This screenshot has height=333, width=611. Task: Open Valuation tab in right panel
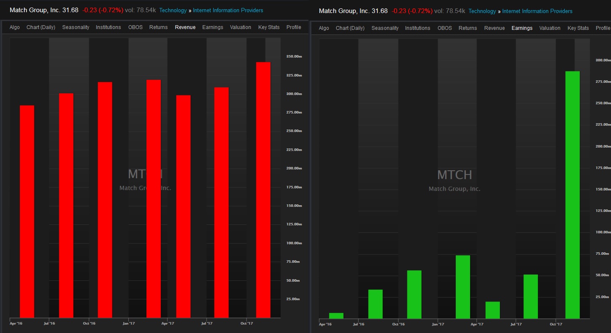[x=550, y=28]
